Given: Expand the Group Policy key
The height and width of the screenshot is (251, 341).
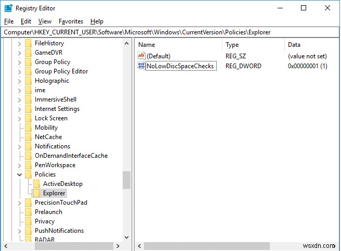Looking at the screenshot, I should click(20, 62).
